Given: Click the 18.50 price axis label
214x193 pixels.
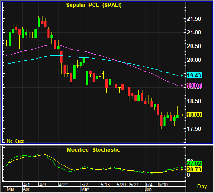Looking at the screenshot, I should click(194, 101).
